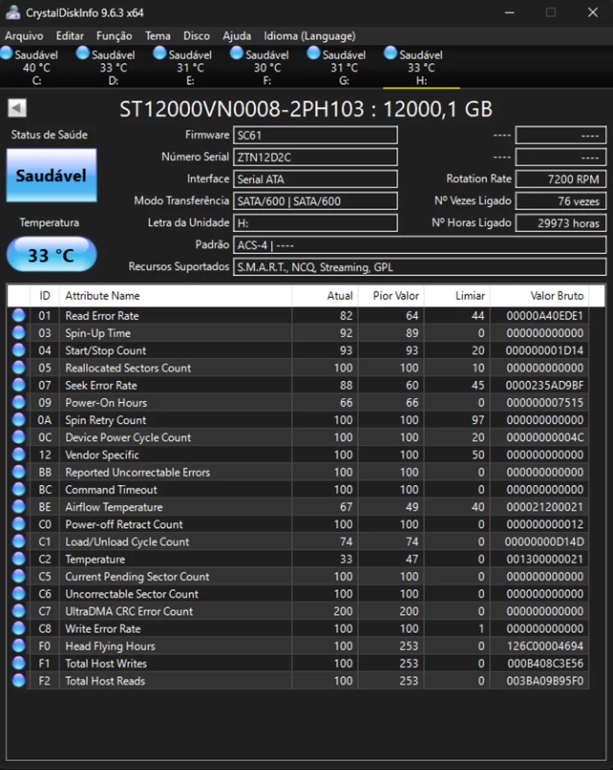Click the Pior Valor column header
Image resolution: width=613 pixels, height=770 pixels.
(x=391, y=295)
